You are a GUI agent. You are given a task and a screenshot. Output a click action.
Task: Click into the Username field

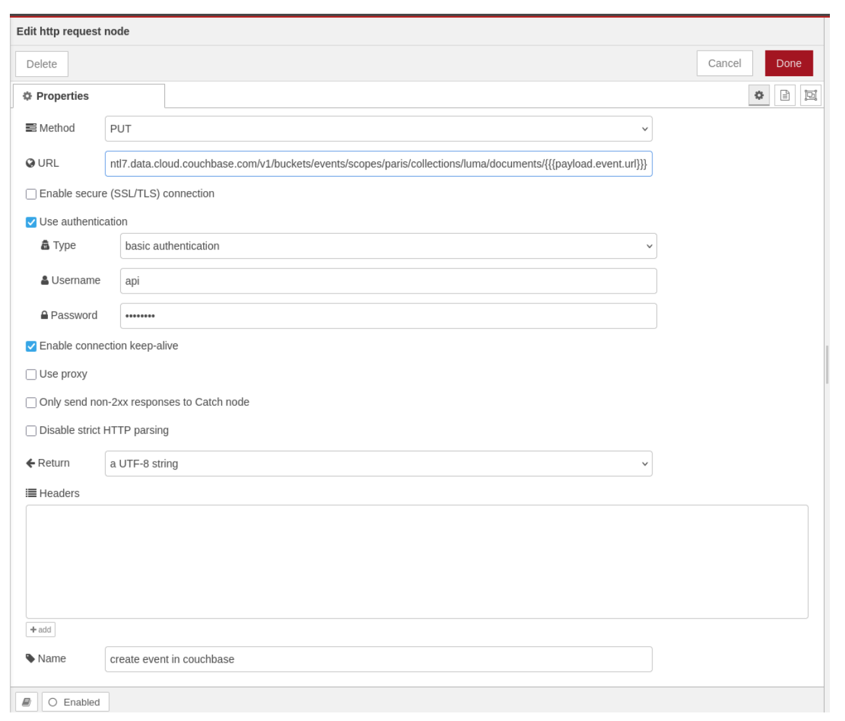[388, 281]
